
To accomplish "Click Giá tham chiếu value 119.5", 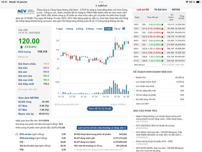I will 46,64.
